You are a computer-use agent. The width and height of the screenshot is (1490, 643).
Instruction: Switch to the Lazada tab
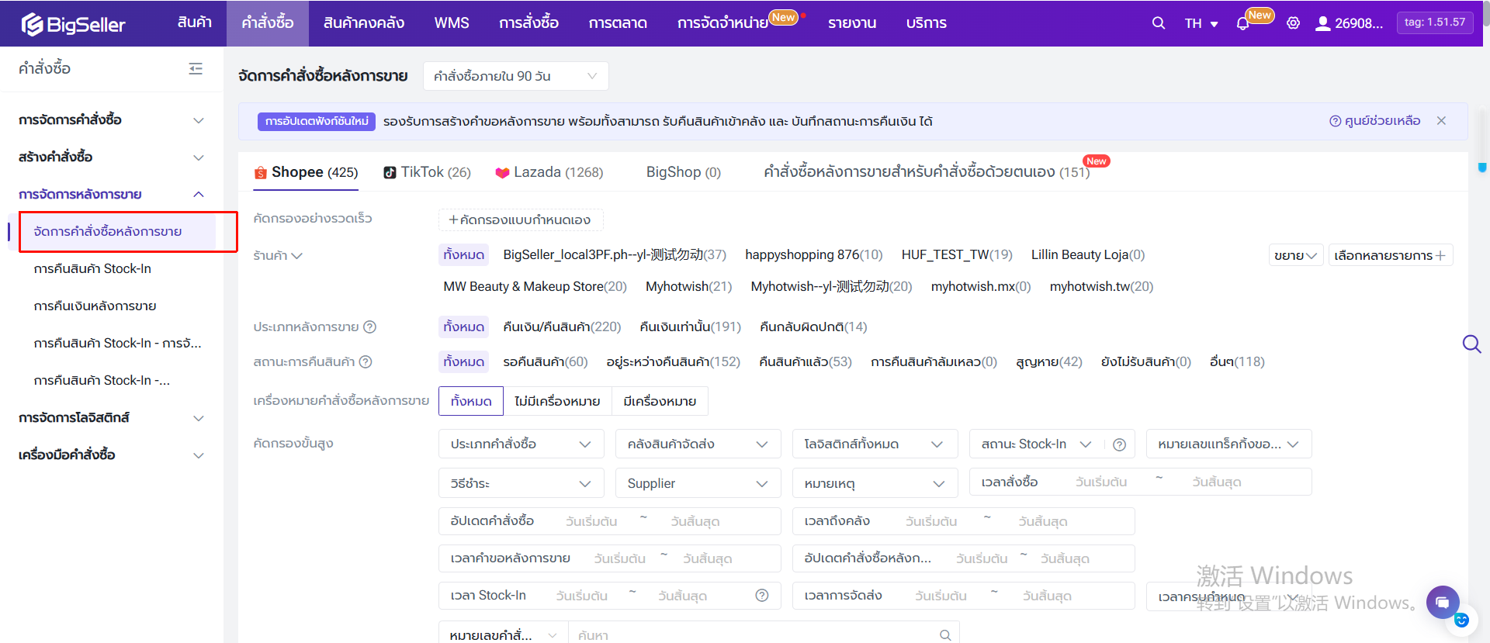point(549,172)
